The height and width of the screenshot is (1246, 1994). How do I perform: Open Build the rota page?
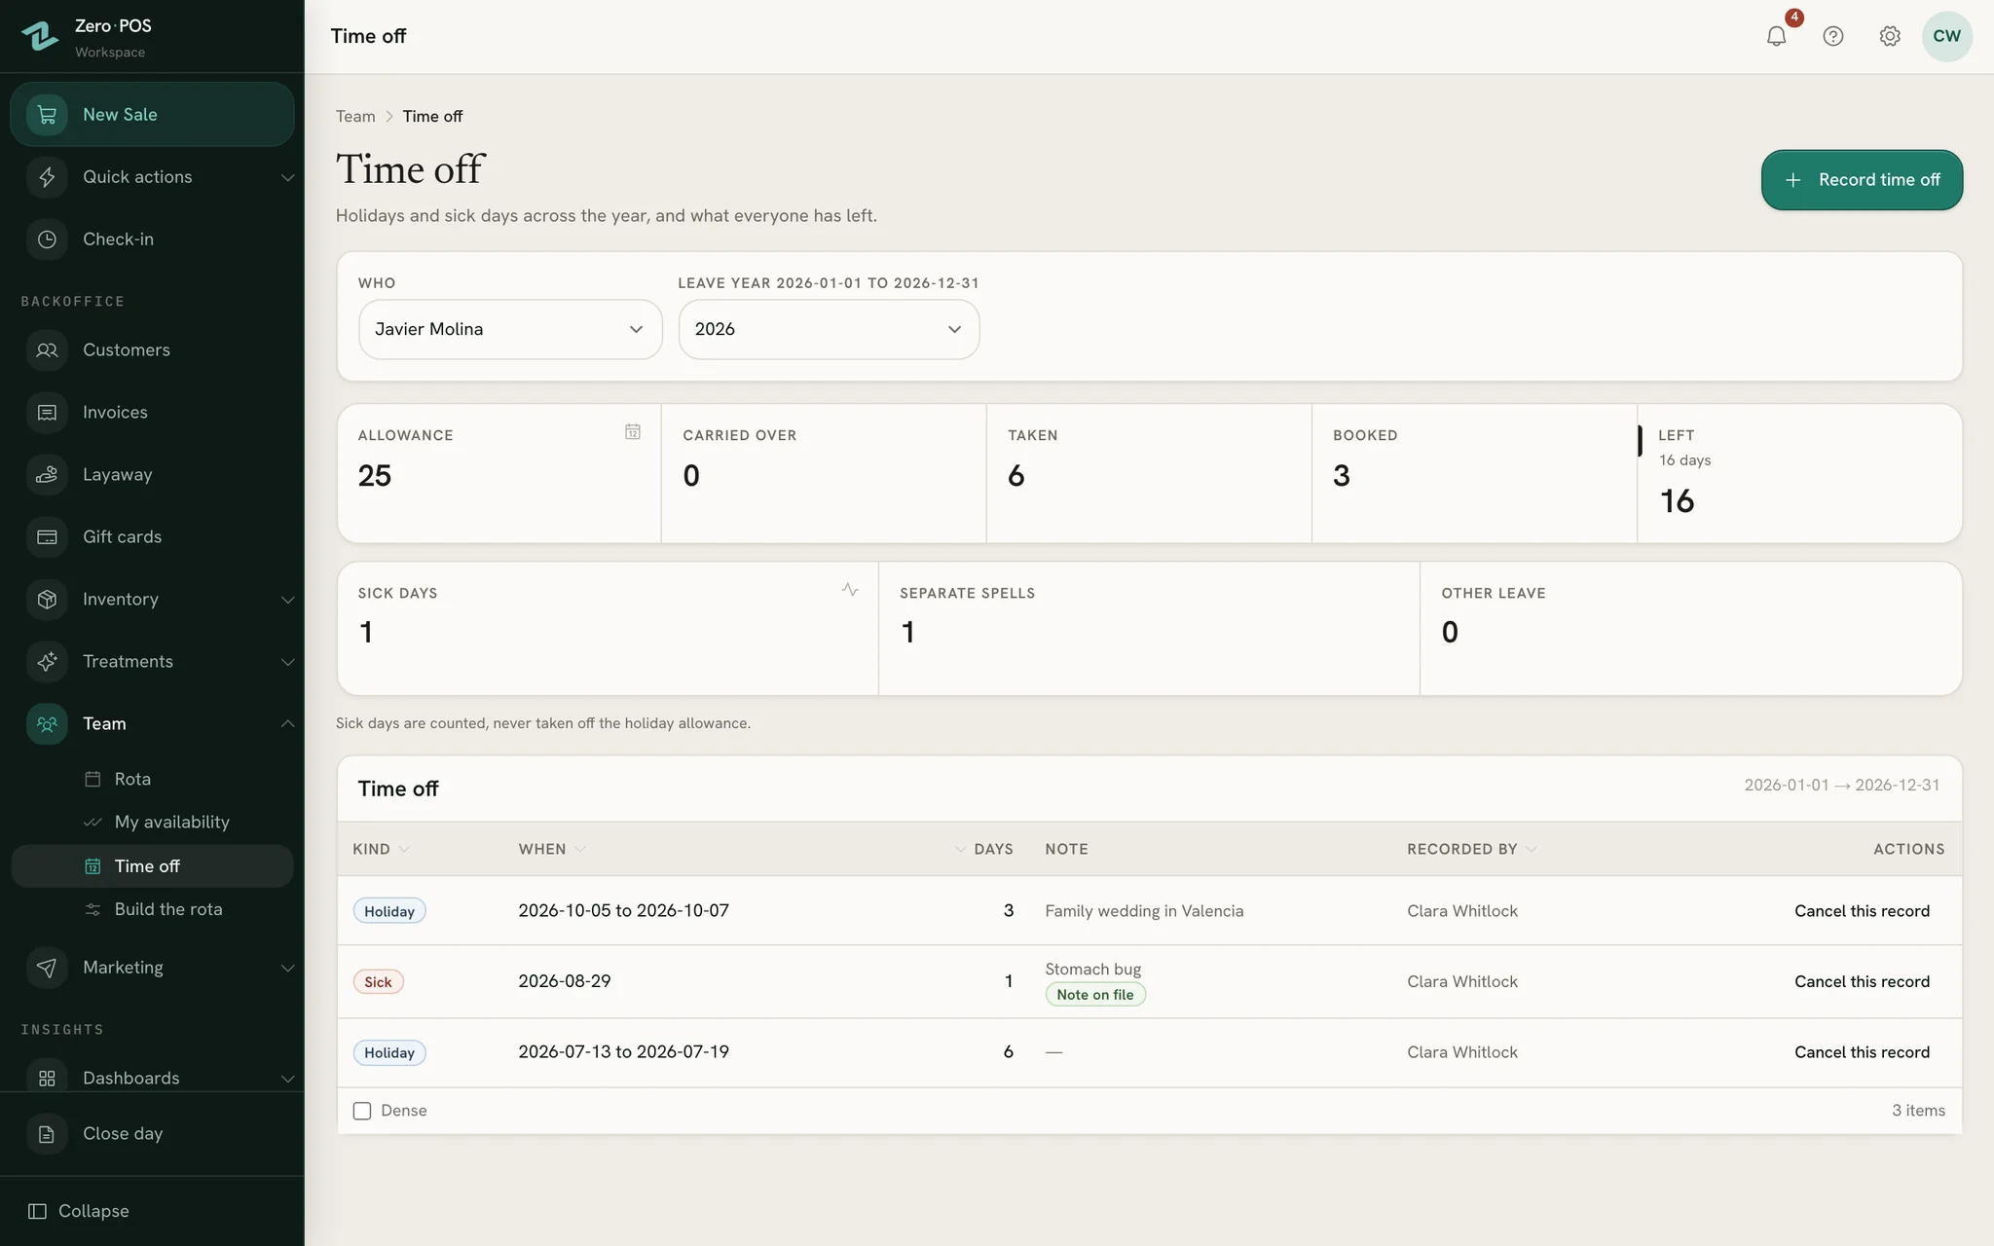point(152,909)
